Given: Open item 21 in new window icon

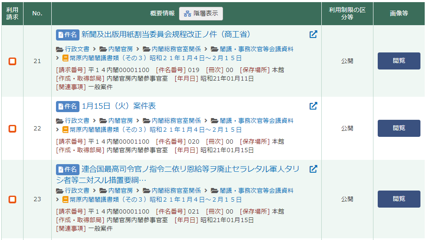Looking at the screenshot, I should (x=313, y=35).
